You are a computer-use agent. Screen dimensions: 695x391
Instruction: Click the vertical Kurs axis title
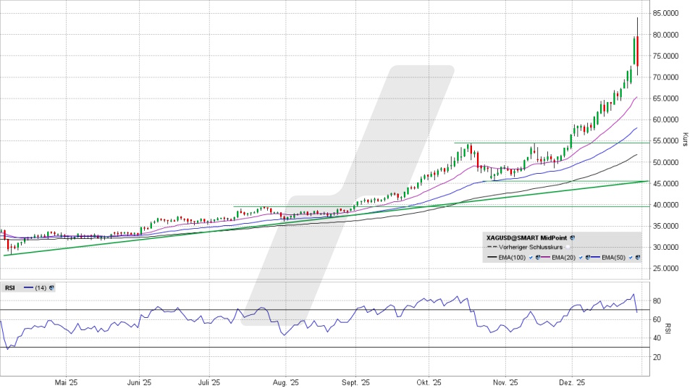[x=685, y=140]
